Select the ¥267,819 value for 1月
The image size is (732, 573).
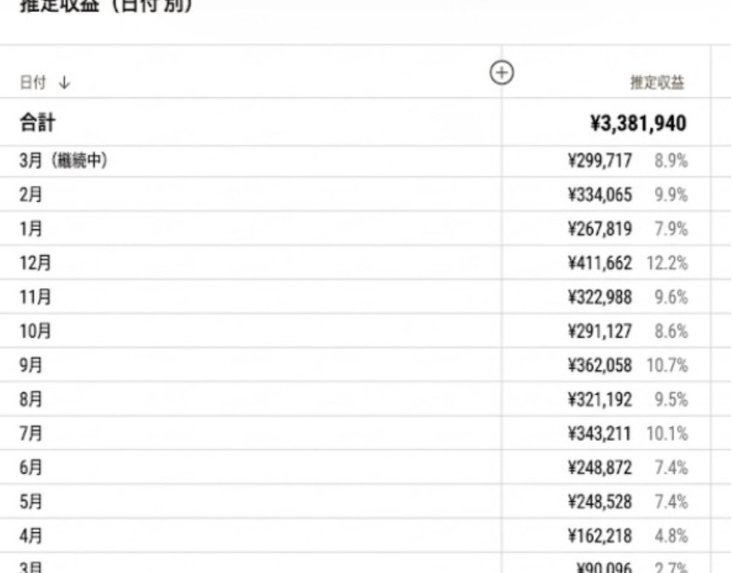pos(600,229)
